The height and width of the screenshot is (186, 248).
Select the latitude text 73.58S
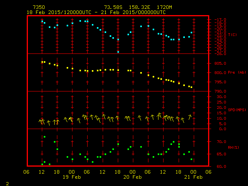(113, 7)
